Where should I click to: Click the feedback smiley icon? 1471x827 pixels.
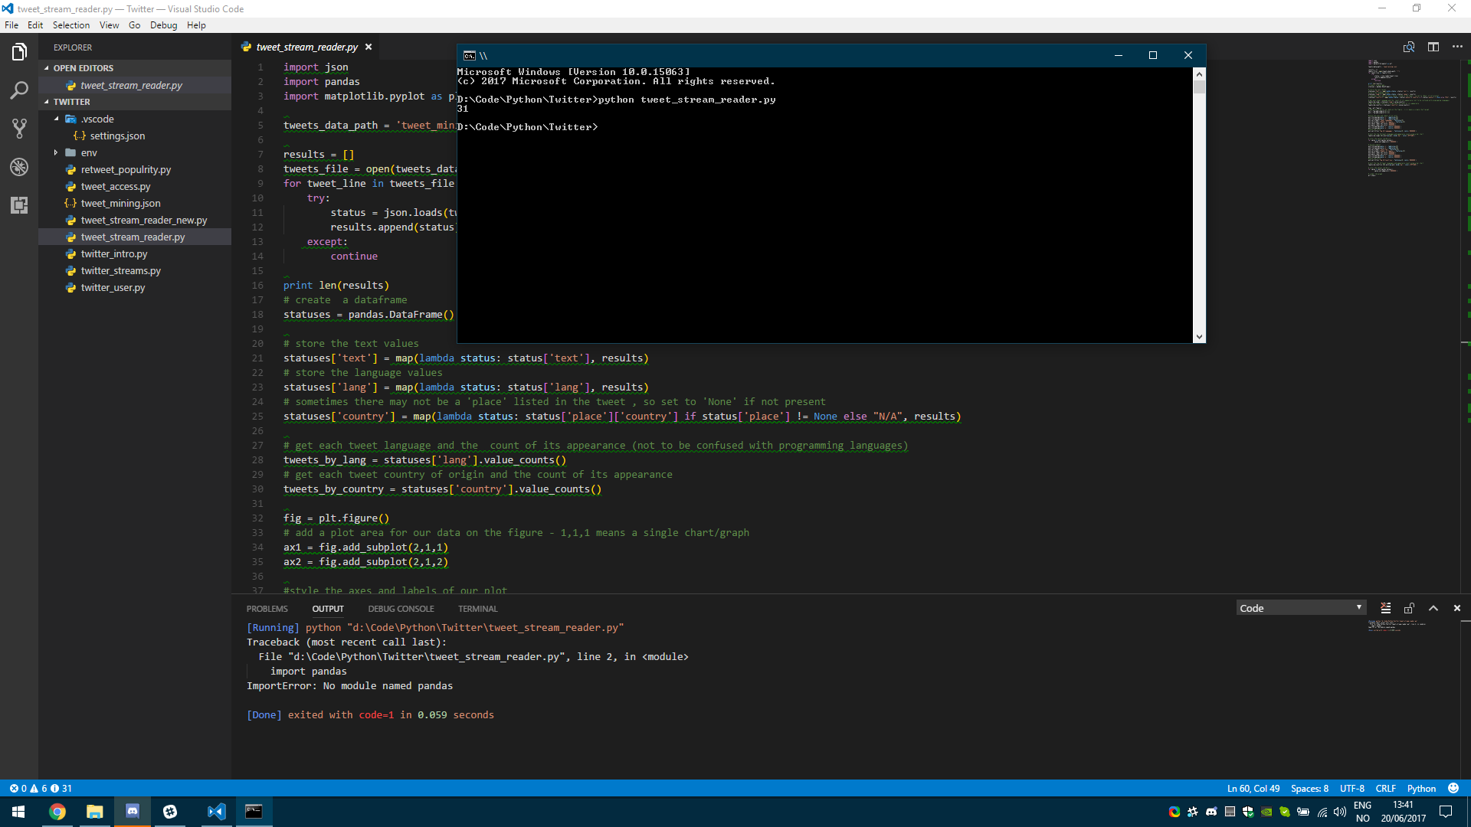click(x=1453, y=788)
